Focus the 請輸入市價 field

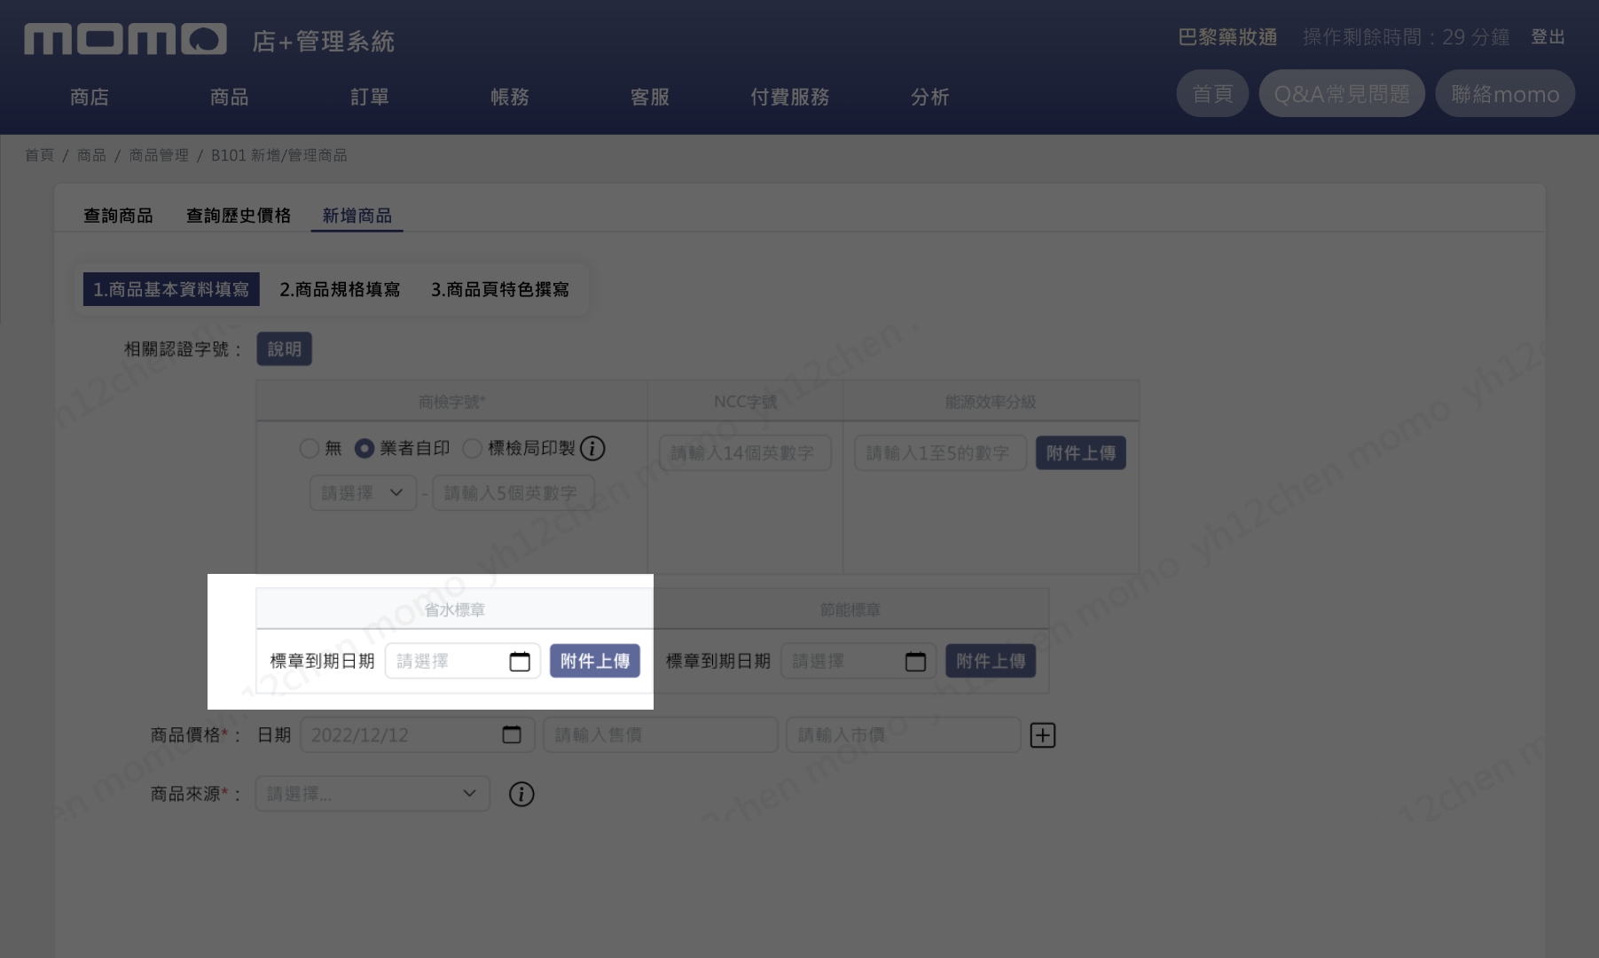coord(904,734)
